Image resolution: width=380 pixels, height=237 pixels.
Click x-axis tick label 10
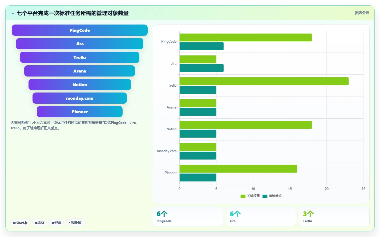(253, 189)
